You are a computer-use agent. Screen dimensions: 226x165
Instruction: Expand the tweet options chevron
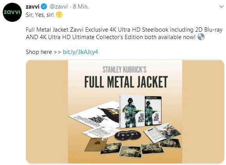point(222,7)
